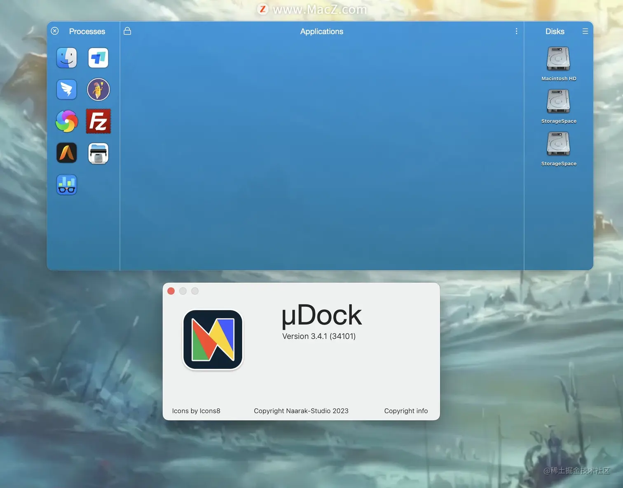Toggle the Applications panel lock icon
Viewport: 623px width, 488px height.
coord(127,31)
